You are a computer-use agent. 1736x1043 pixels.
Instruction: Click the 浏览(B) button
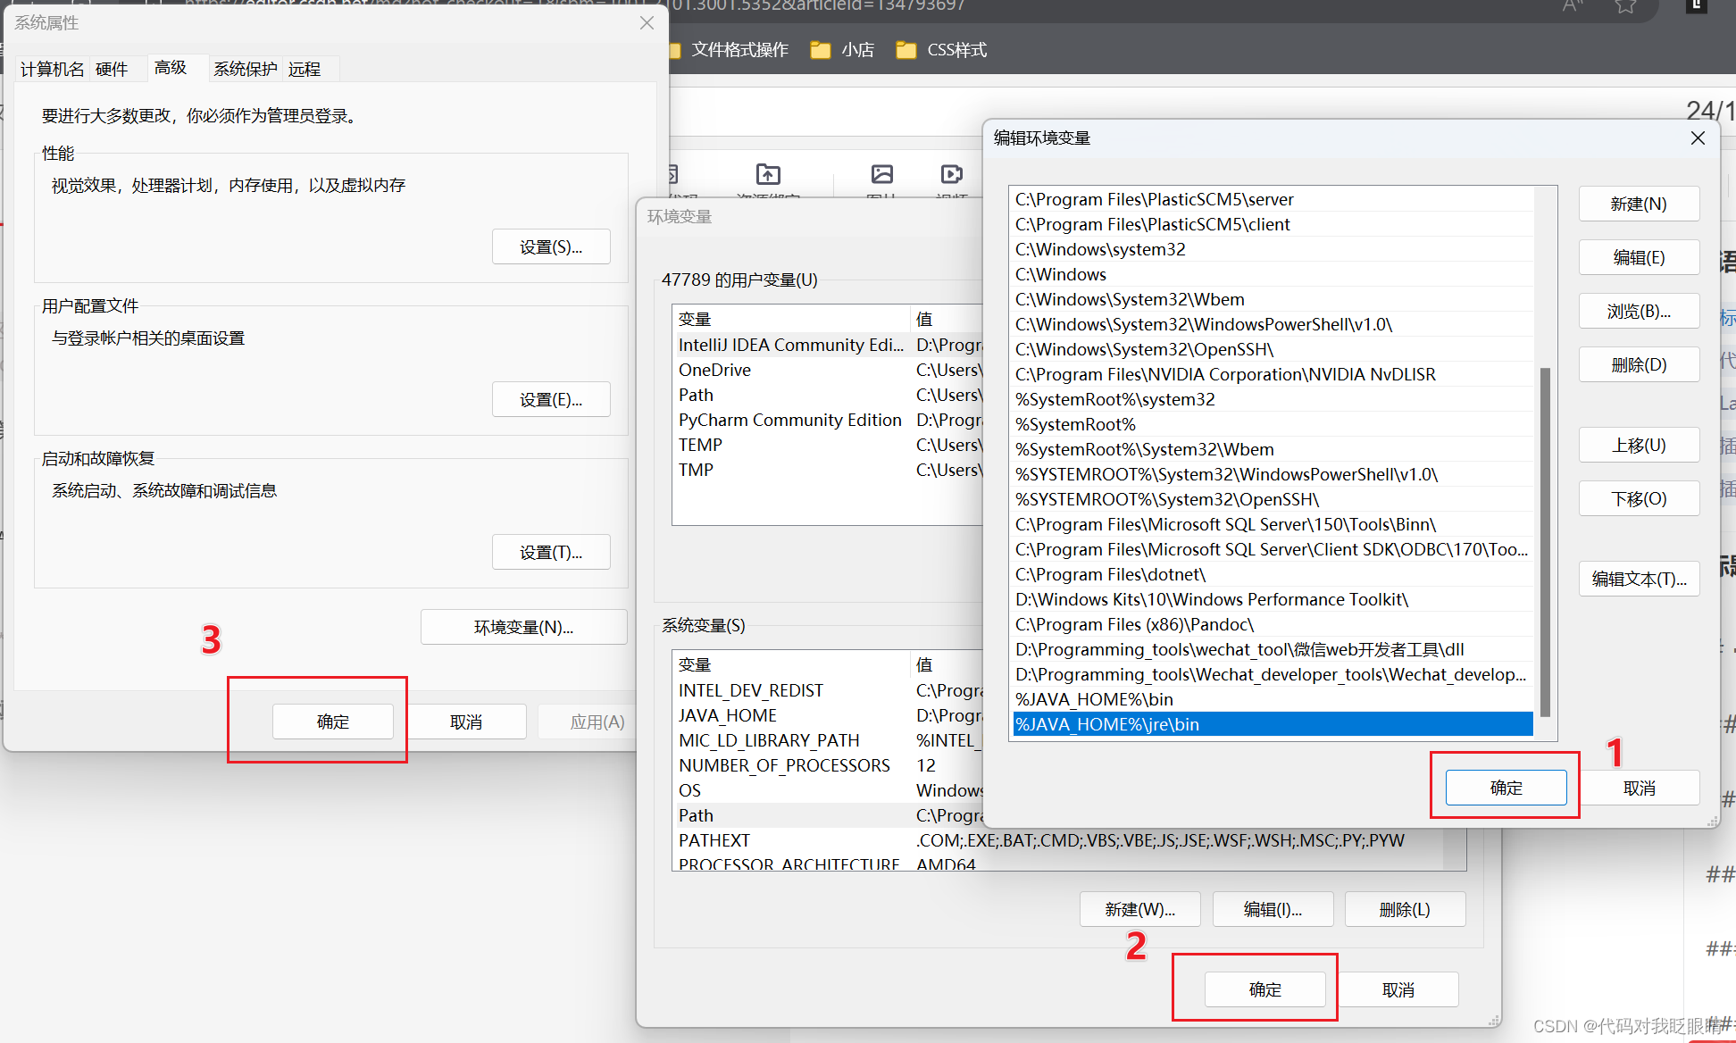tap(1639, 311)
